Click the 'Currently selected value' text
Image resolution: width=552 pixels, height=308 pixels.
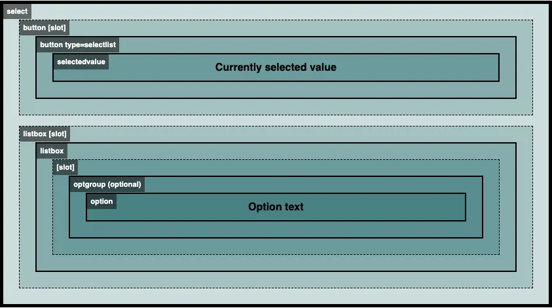click(276, 67)
